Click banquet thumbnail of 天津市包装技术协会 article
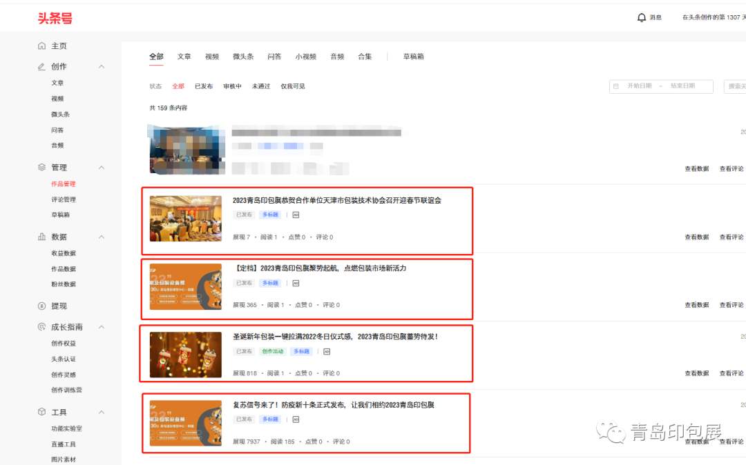 click(x=186, y=219)
